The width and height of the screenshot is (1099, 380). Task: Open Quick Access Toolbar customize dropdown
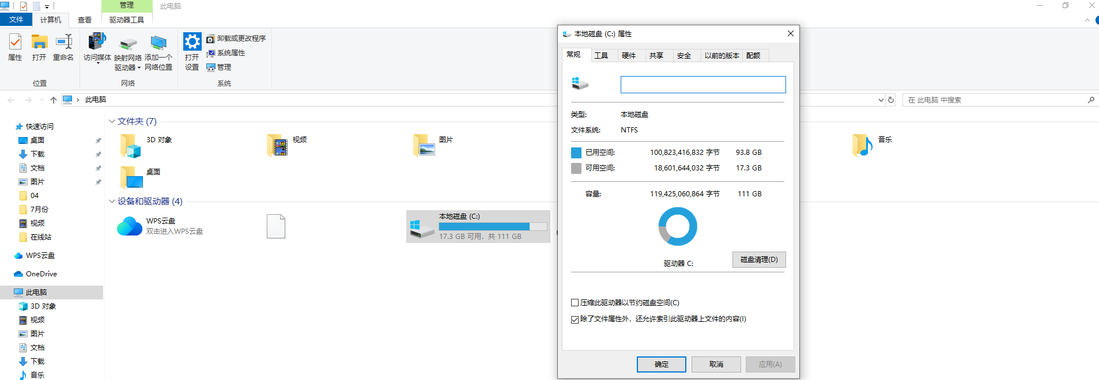point(47,6)
